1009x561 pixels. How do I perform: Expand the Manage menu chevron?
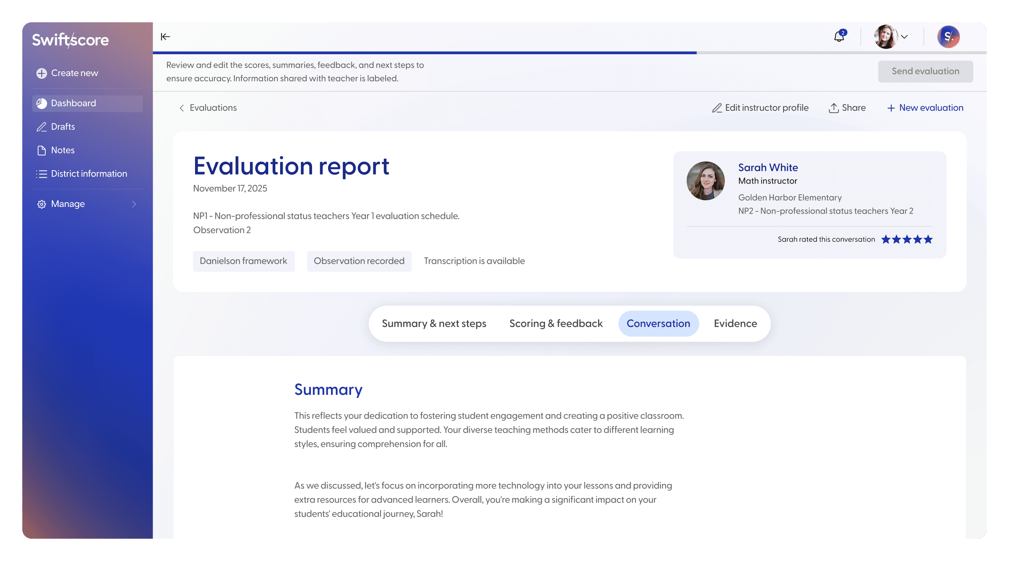pos(134,204)
